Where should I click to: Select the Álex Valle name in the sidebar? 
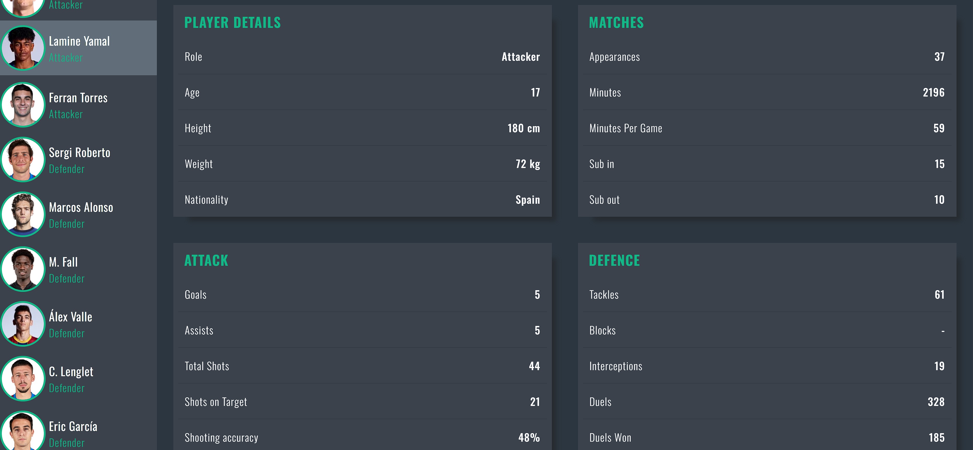pyautogui.click(x=70, y=317)
